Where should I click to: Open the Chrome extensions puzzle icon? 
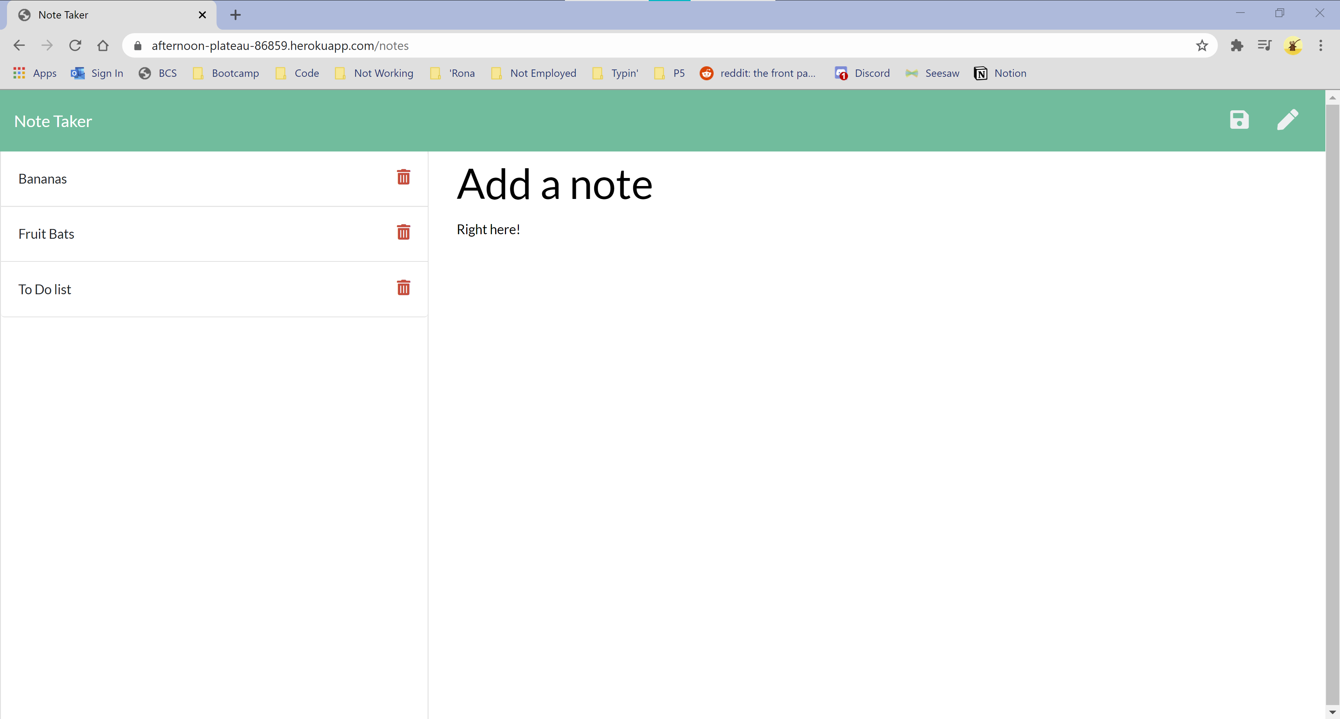[x=1236, y=46]
